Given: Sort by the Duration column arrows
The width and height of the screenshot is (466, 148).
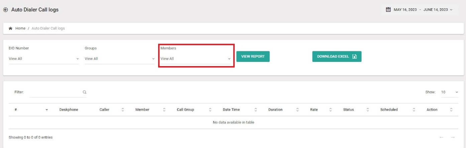Looking at the screenshot, I should (298, 110).
